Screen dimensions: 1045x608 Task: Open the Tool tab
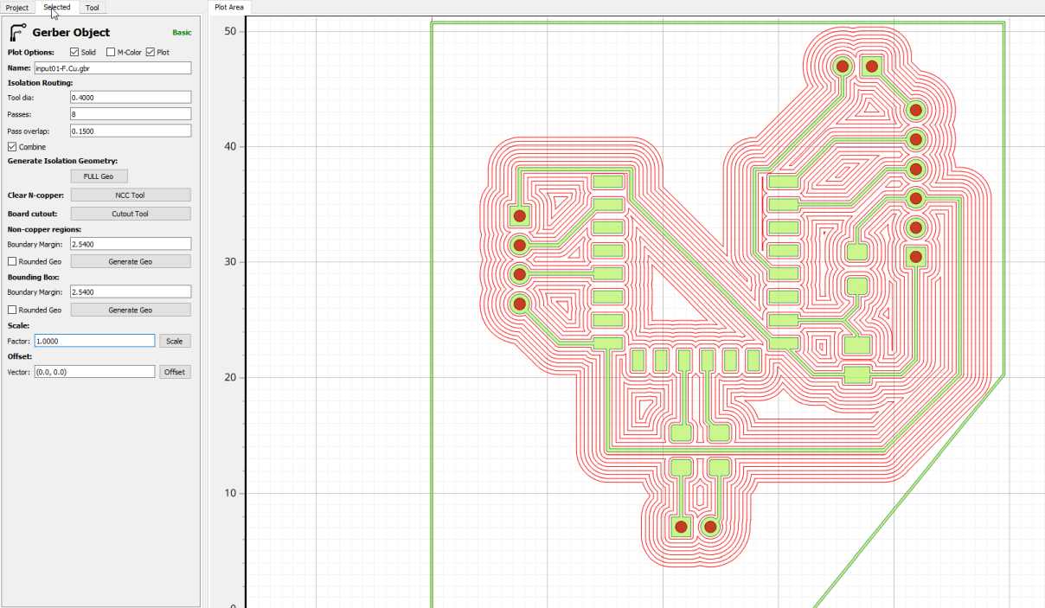[93, 8]
